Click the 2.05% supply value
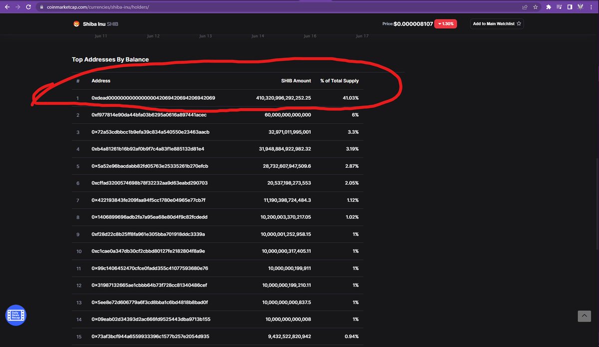Viewport: 599px width, 347px height. pyautogui.click(x=351, y=183)
